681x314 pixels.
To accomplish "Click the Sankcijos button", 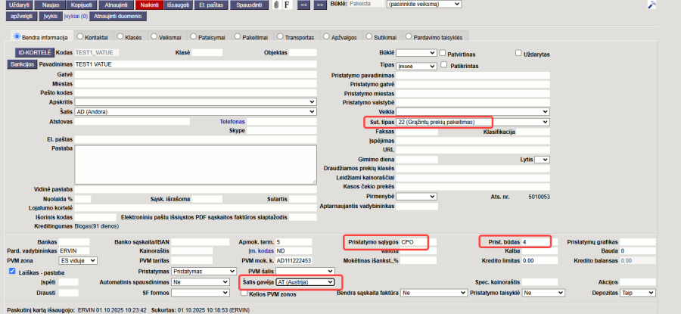I will [21, 64].
